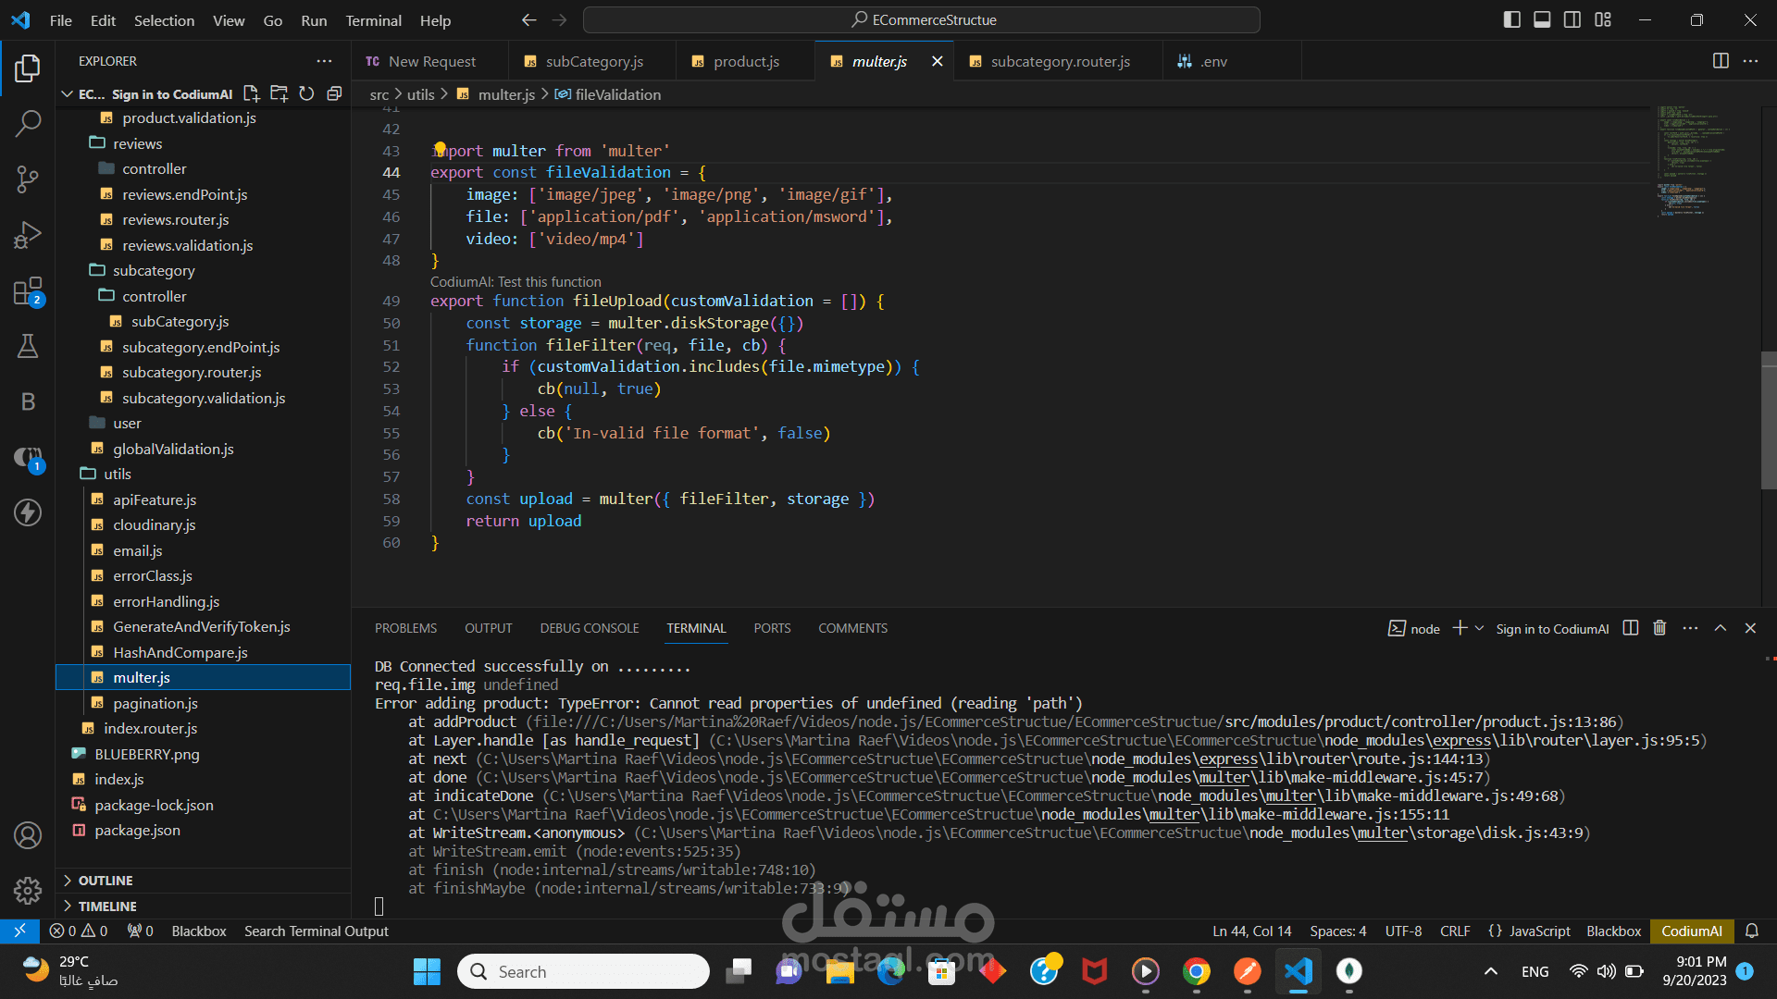Split the terminal panel
The height and width of the screenshot is (999, 1777).
click(1630, 628)
